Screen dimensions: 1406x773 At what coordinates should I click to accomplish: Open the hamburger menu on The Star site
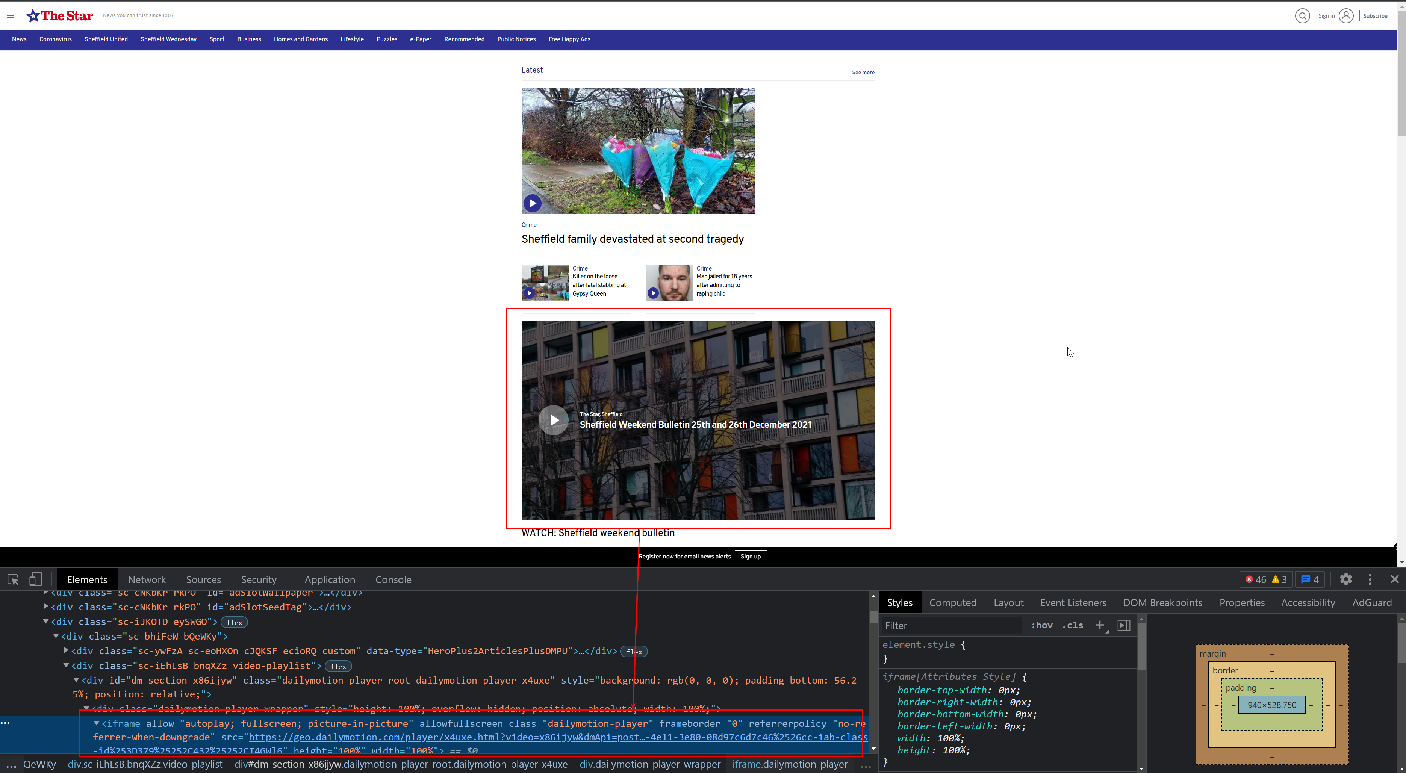point(10,15)
